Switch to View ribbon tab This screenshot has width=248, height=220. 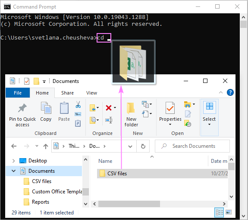coord(91,93)
